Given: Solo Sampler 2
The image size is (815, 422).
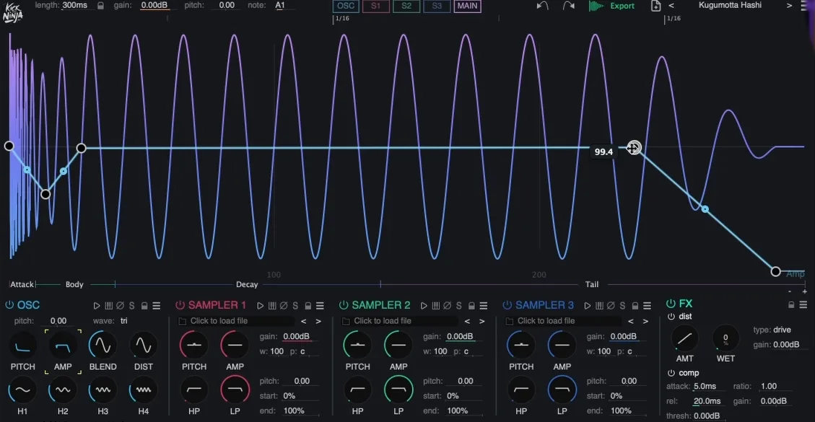Looking at the screenshot, I should (458, 306).
